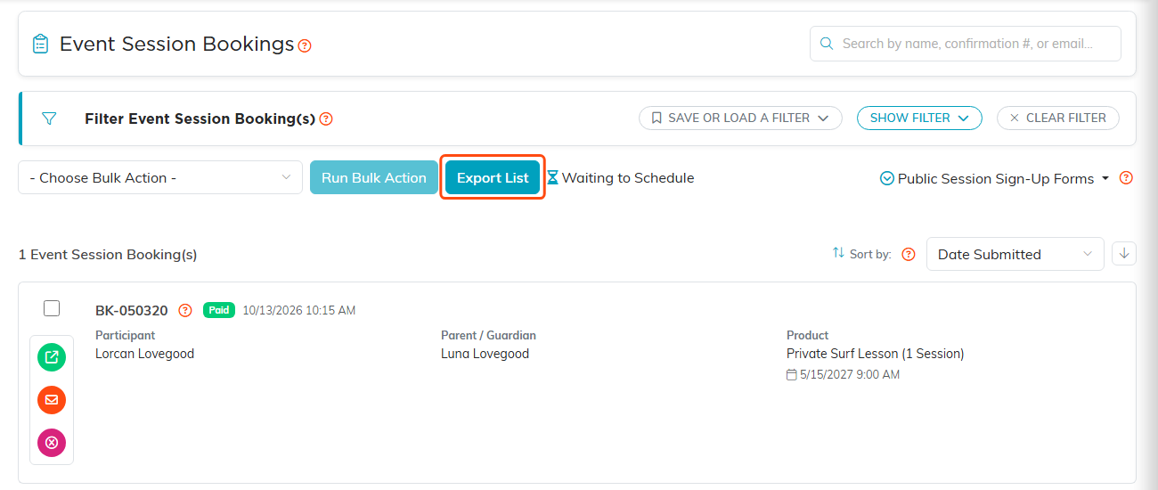
Task: Open the help icon next to Event Session Bookings title
Action: click(x=305, y=45)
